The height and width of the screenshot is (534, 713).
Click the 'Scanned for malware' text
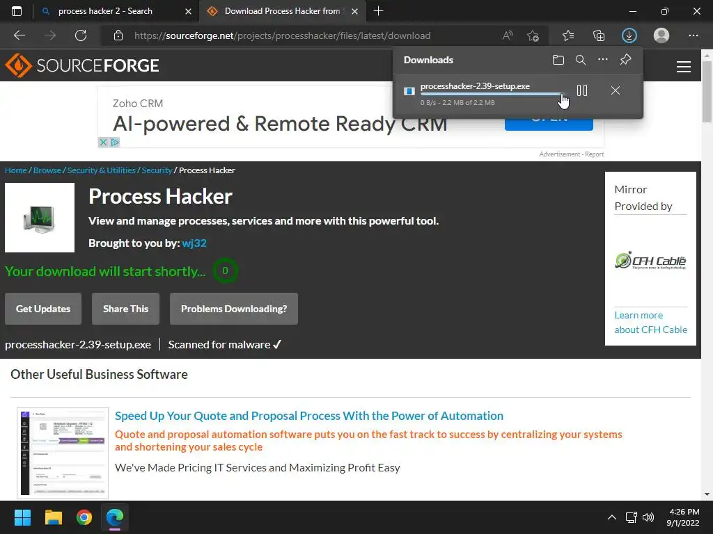point(225,345)
